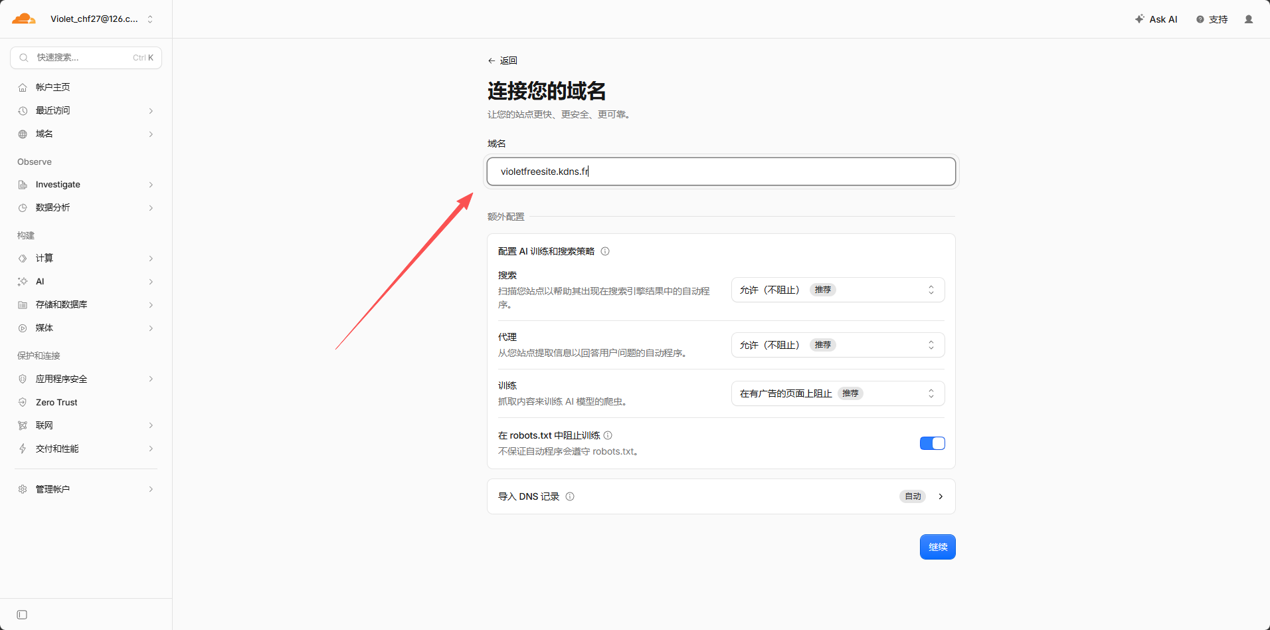The image size is (1270, 630).
Task: Click the 数据分析 chart icon
Action: click(x=23, y=208)
